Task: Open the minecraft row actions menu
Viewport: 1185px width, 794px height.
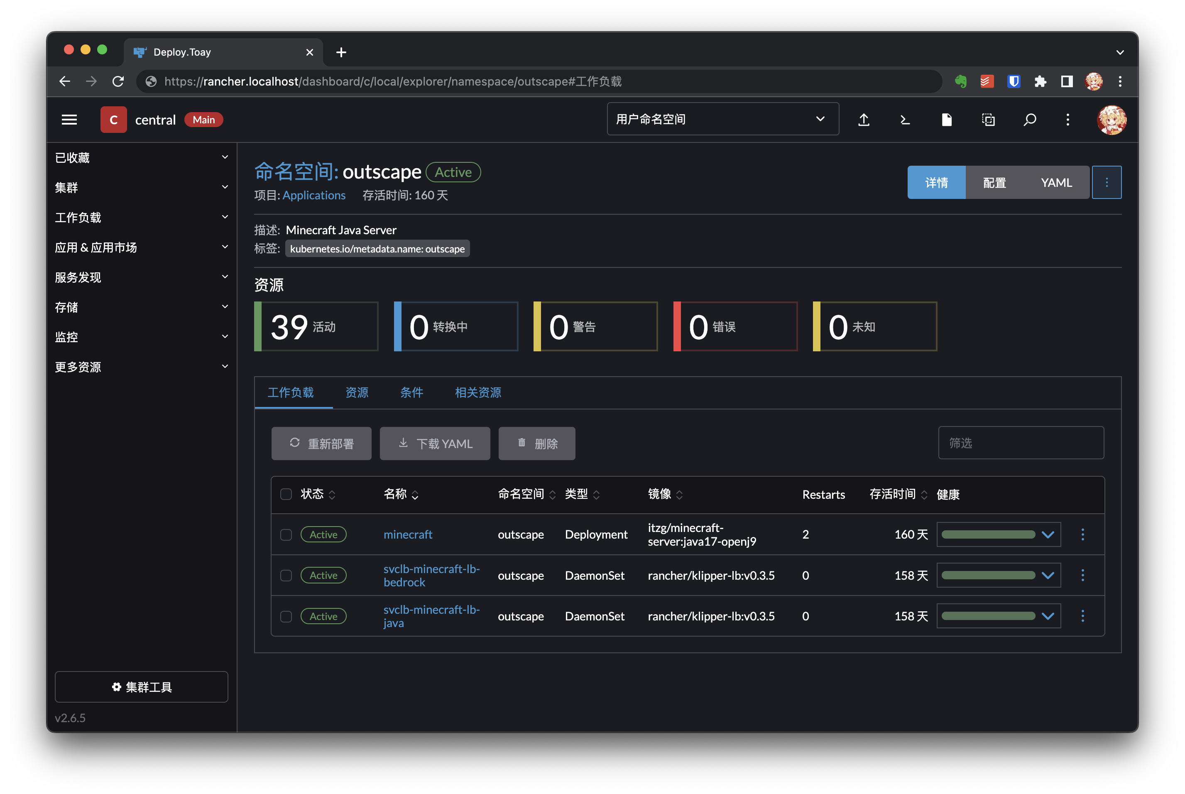Action: 1083,534
